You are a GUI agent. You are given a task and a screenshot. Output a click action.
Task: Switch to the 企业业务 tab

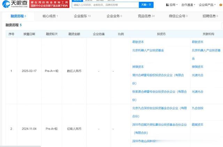pos(114,16)
